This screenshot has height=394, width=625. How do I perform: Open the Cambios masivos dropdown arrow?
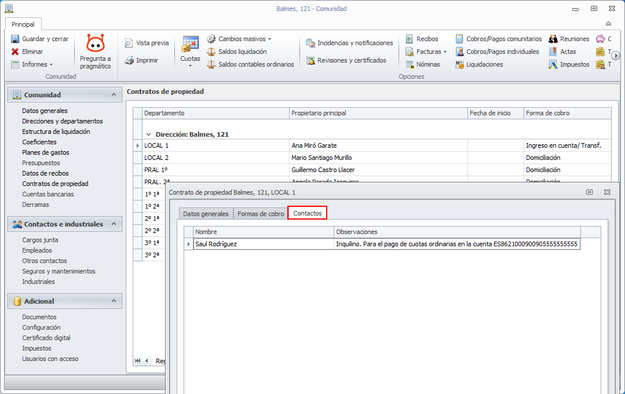pos(269,39)
